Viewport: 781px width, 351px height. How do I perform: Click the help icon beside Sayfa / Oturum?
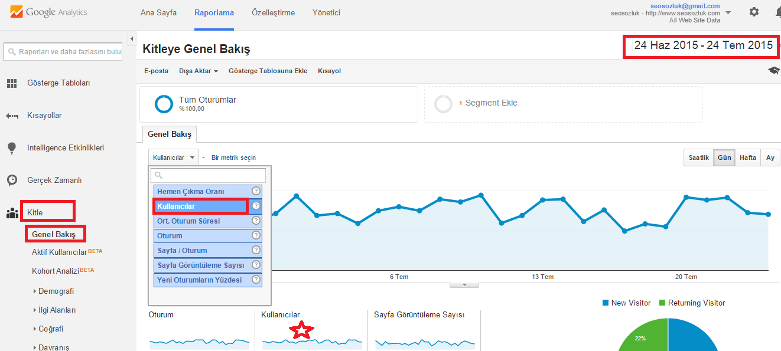point(256,250)
